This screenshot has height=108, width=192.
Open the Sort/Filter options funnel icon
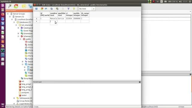(x=68, y=9)
